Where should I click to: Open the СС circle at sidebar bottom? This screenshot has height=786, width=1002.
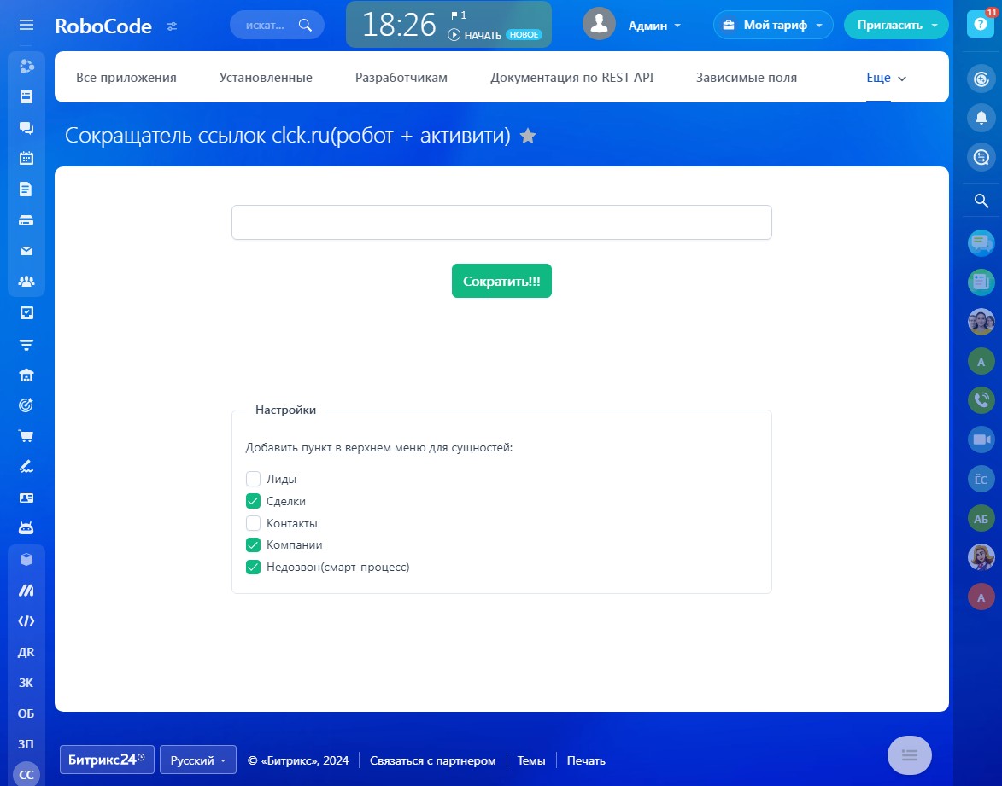26,773
